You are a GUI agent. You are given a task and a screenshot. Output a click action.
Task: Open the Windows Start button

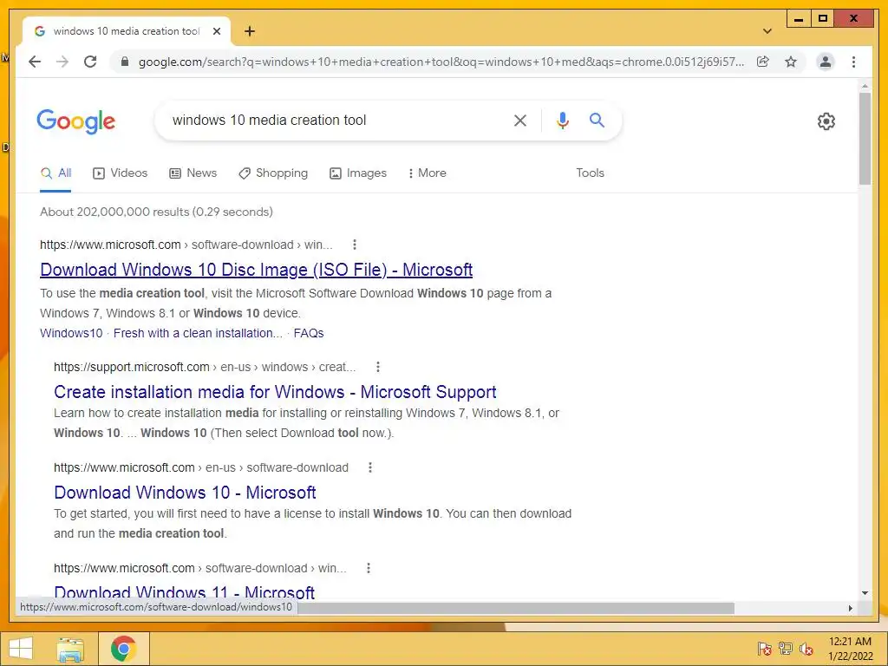pos(21,649)
